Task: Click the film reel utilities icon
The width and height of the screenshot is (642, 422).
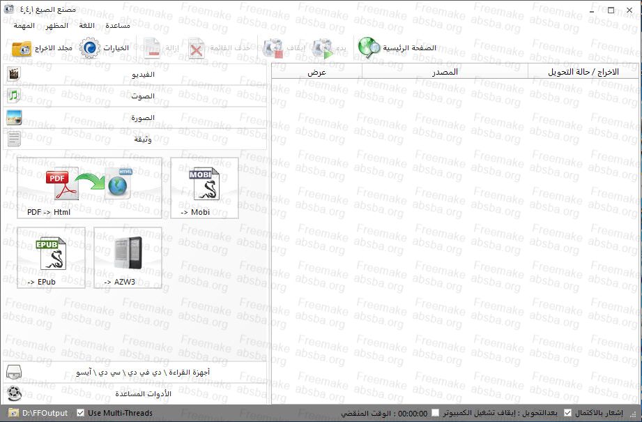Action: pyautogui.click(x=14, y=393)
